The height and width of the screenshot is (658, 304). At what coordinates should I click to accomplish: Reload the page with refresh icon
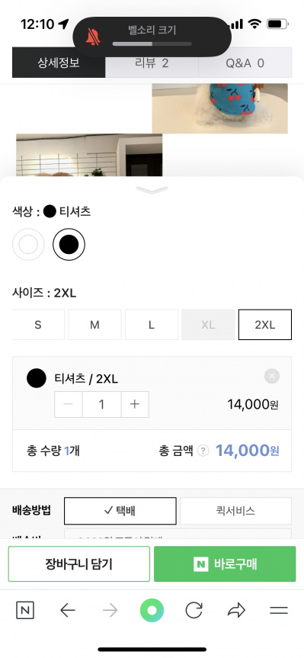point(194,610)
